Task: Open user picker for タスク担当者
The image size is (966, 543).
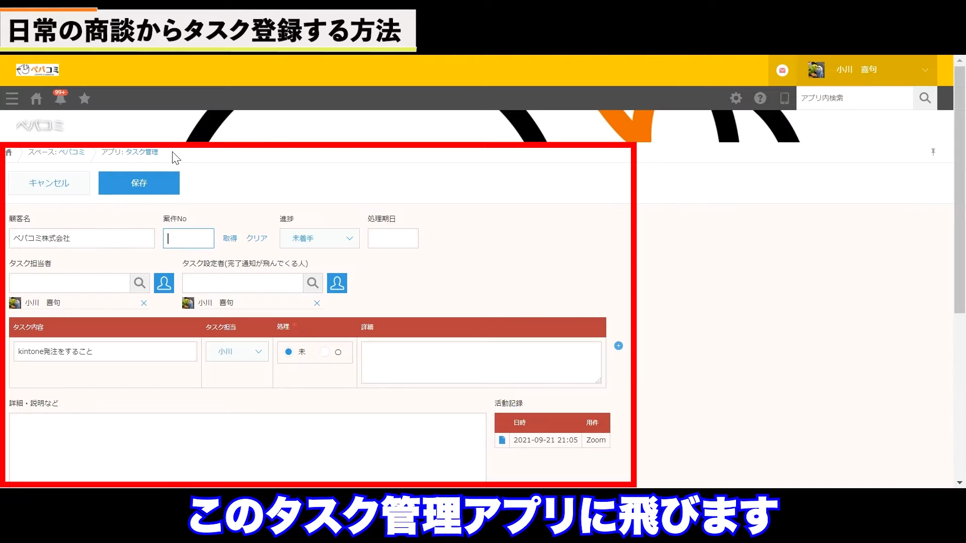Action: coord(164,283)
